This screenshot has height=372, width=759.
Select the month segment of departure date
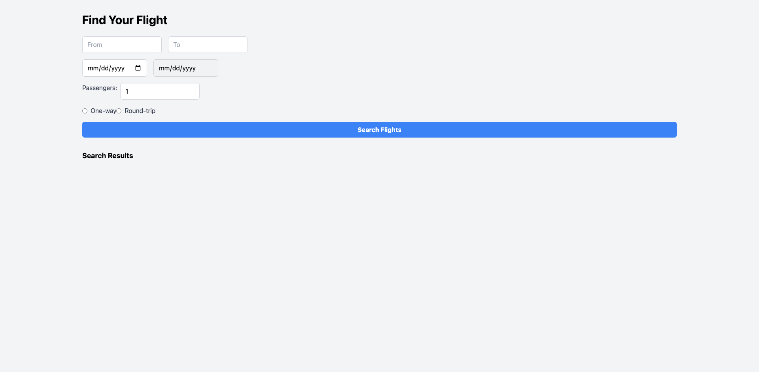(93, 68)
